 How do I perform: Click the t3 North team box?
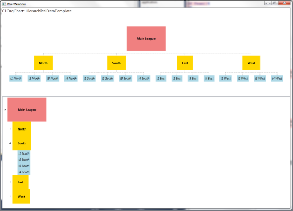pyautogui.click(x=53, y=78)
